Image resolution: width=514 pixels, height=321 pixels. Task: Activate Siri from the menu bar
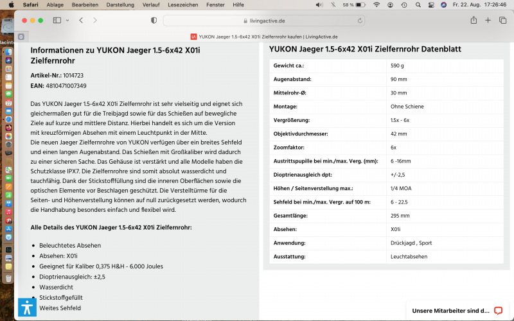coord(443,4)
